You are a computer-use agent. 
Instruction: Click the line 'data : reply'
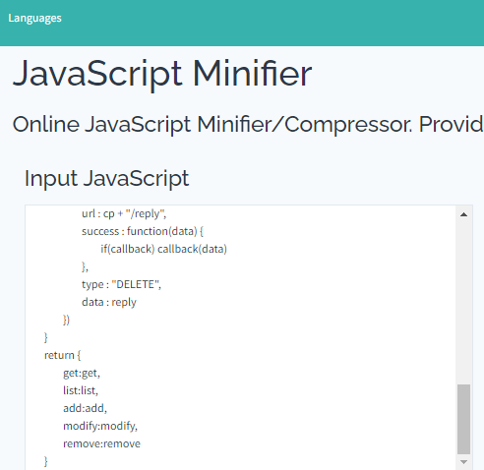[x=109, y=302]
